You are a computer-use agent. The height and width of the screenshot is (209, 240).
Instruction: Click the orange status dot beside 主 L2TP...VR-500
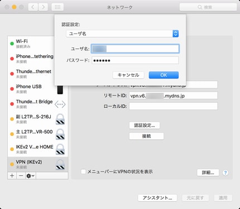[12, 134]
